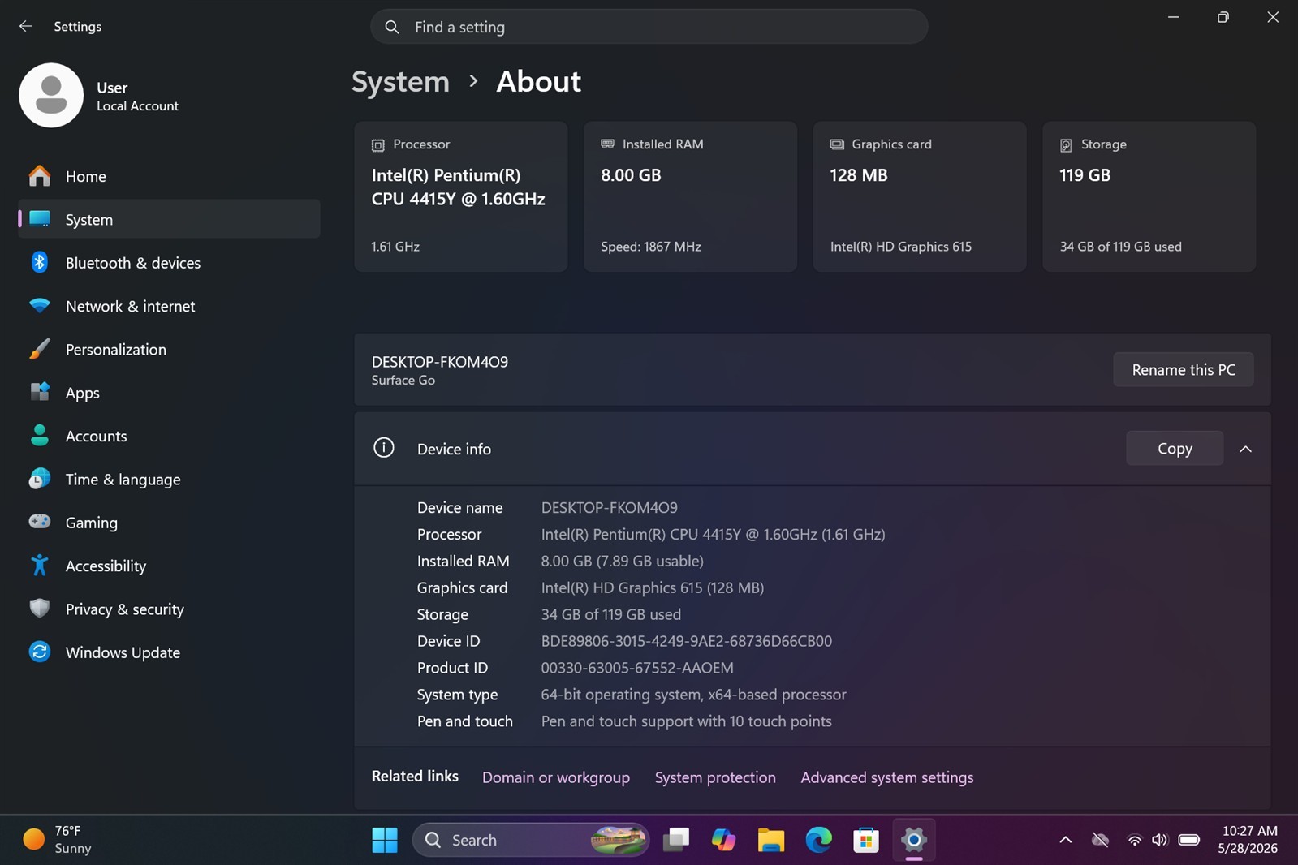Select the Product ID value 00330-63005-67552-AAOEM
1298x865 pixels.
pos(637,668)
